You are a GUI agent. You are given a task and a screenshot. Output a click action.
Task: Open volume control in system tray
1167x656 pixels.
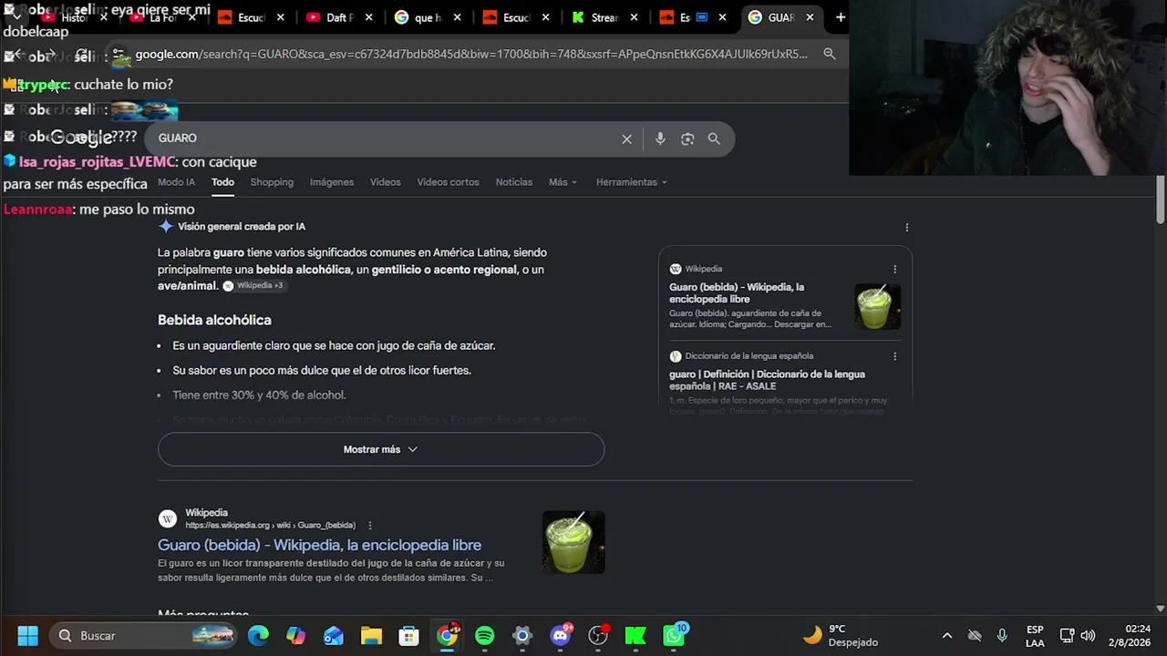1087,635
